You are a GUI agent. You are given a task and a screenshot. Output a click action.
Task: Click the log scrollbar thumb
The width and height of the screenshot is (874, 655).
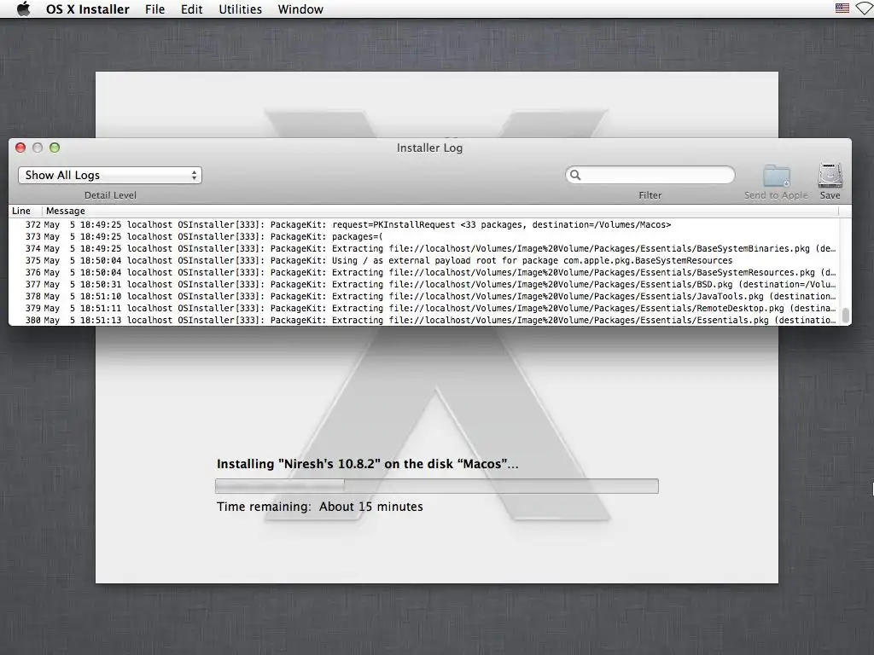pos(846,316)
